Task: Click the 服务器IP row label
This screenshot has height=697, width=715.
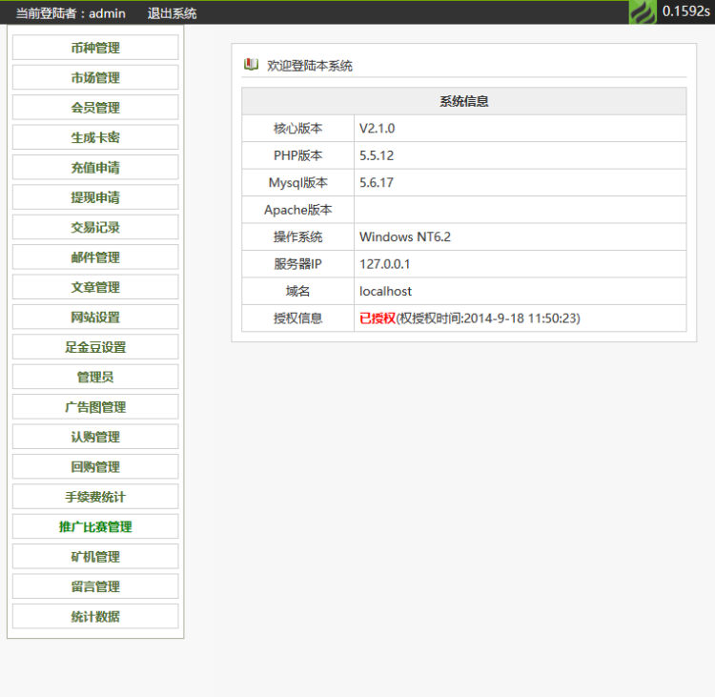Action: point(297,264)
